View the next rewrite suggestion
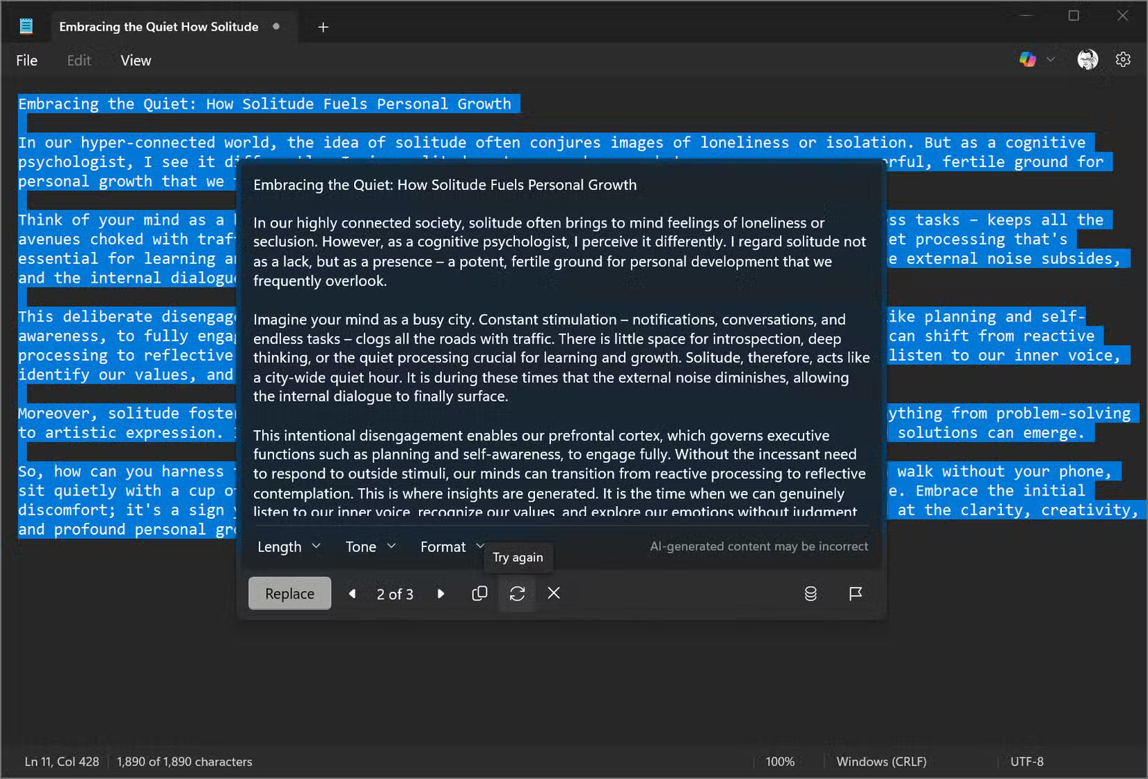The image size is (1148, 779). [x=441, y=593]
